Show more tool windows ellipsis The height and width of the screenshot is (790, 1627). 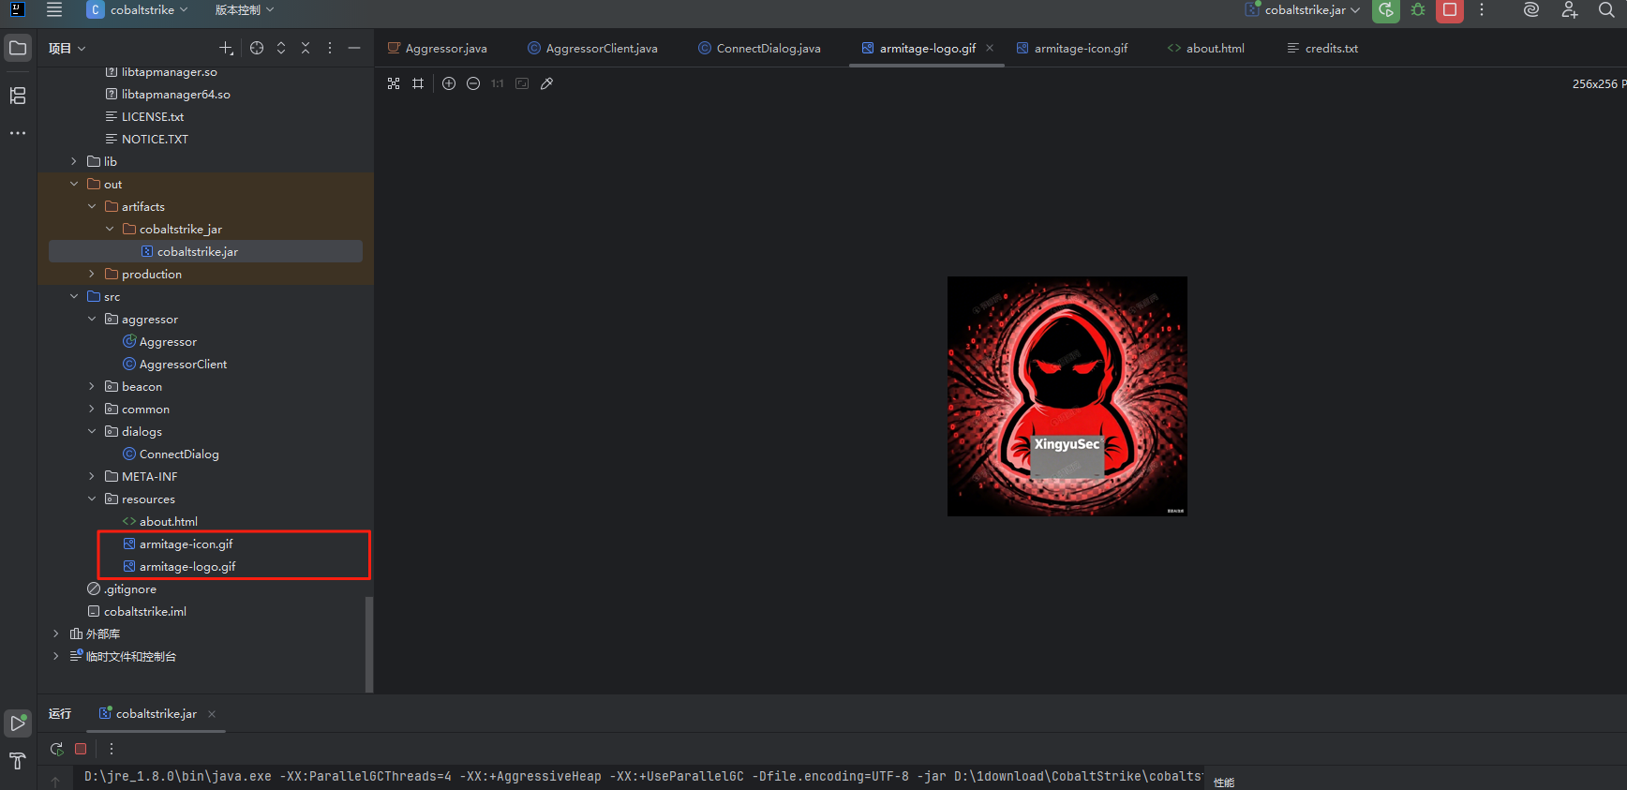coord(18,133)
